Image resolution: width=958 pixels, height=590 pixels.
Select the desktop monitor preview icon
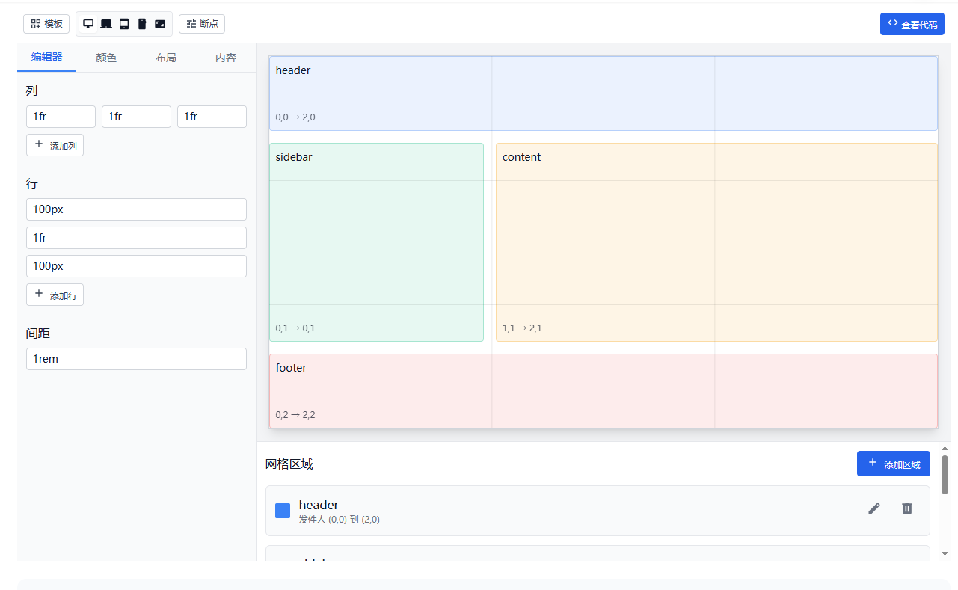88,24
